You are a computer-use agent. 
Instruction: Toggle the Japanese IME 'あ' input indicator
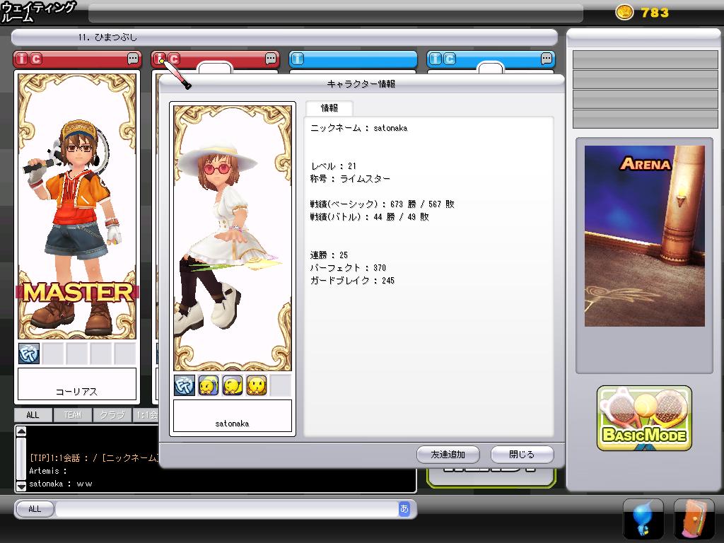[x=404, y=508]
